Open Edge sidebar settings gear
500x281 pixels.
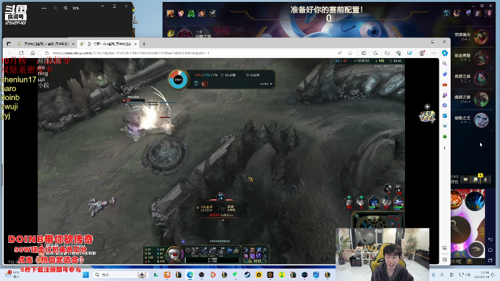tap(444, 260)
